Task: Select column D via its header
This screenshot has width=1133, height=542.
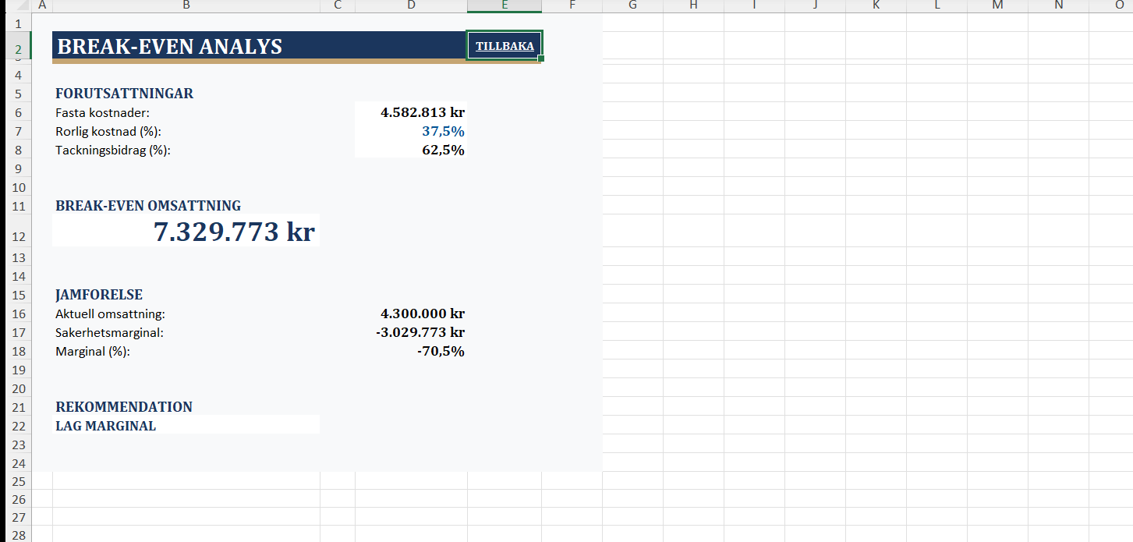Action: [411, 6]
